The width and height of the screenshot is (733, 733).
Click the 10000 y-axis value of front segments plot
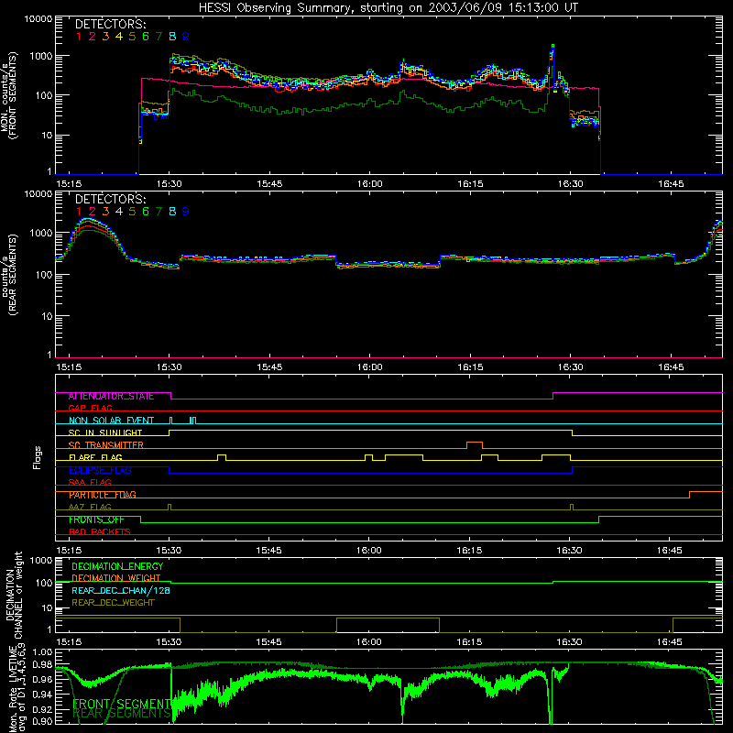(38, 18)
